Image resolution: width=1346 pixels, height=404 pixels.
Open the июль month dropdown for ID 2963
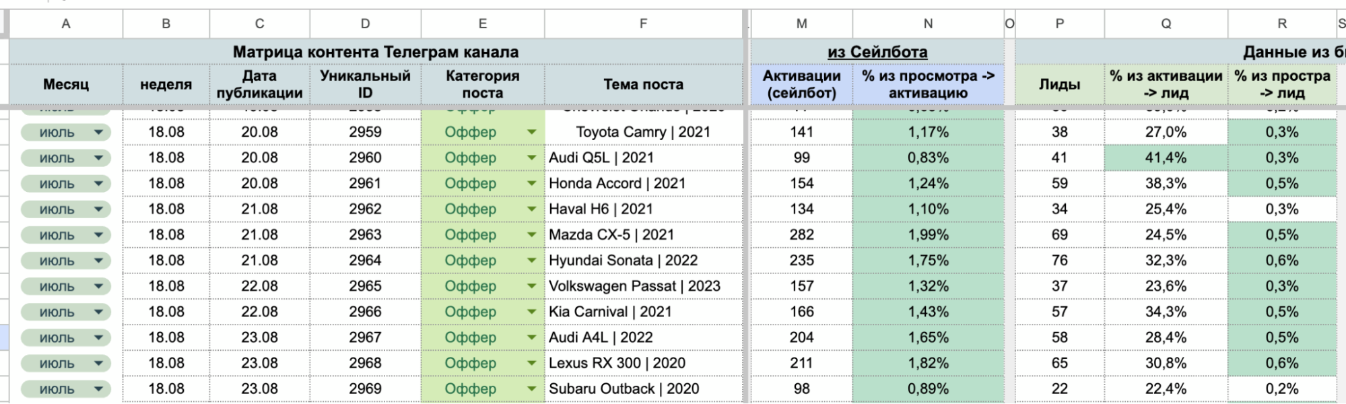pos(66,235)
